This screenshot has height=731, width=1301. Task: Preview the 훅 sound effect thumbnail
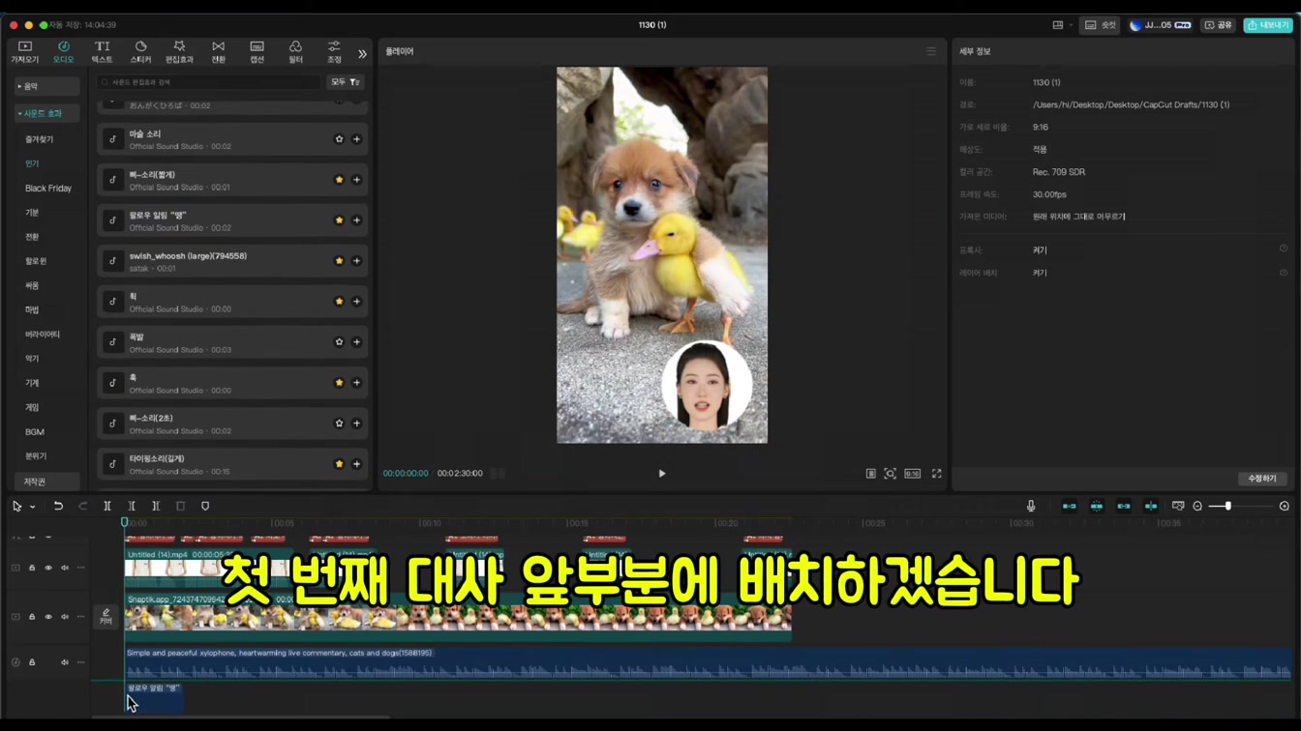pos(112,383)
